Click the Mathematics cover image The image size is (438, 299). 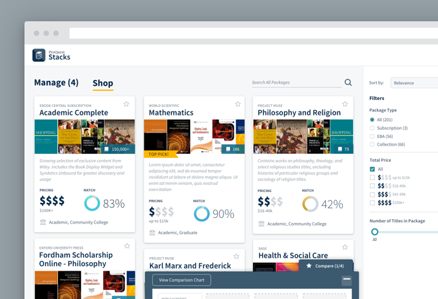194,137
